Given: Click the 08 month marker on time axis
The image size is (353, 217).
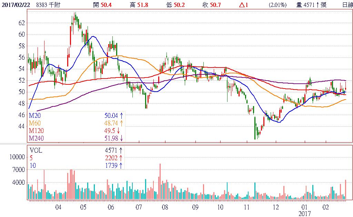Looking at the screenshot, I should tap(165, 208).
